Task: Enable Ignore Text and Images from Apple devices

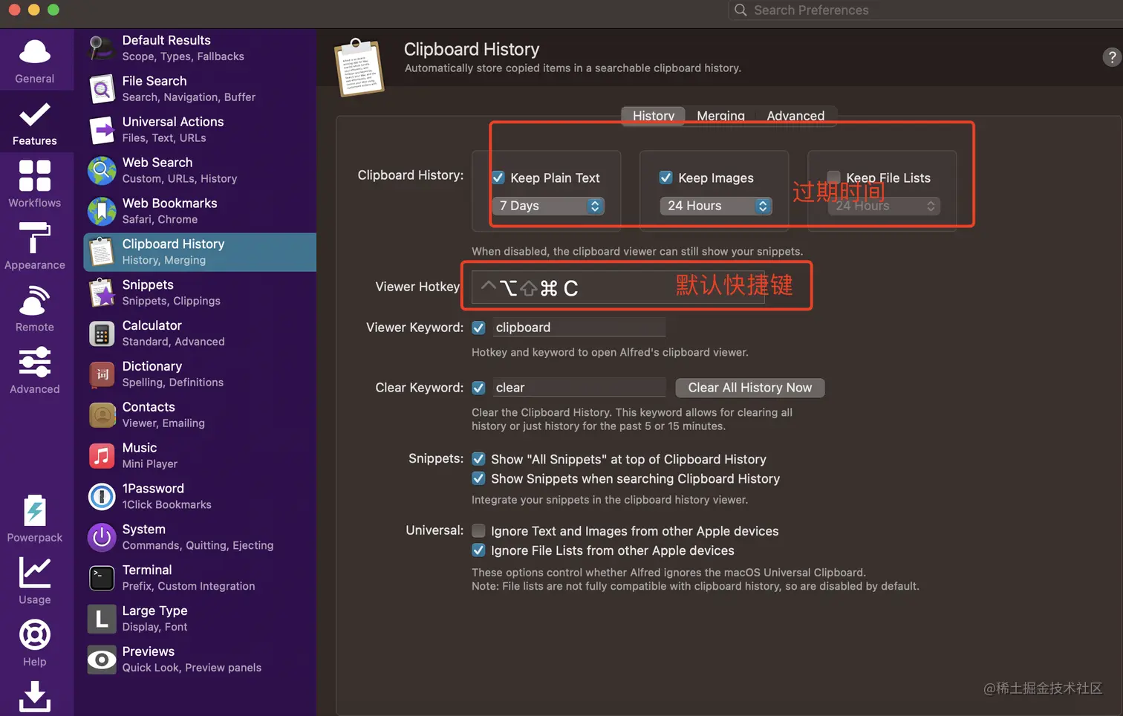Action: [479, 530]
